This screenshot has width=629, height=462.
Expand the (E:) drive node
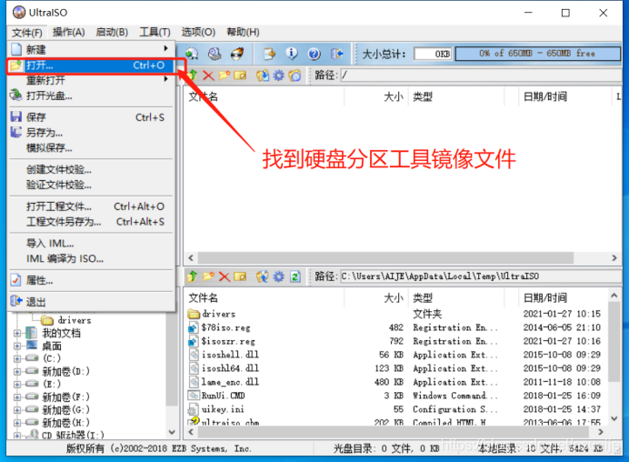17,384
